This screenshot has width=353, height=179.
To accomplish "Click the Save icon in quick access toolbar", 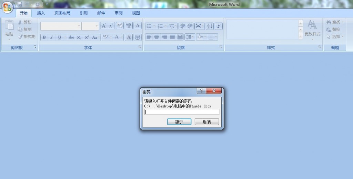I will pos(20,4).
